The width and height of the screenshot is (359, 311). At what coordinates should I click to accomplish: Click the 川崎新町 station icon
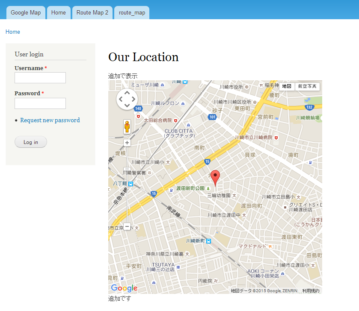pyautogui.click(x=208, y=241)
